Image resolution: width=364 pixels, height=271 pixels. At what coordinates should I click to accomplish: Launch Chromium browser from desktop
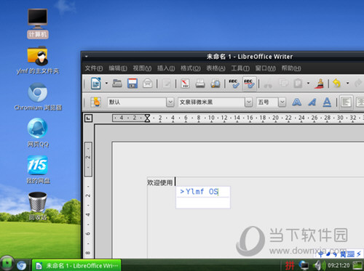[38, 97]
